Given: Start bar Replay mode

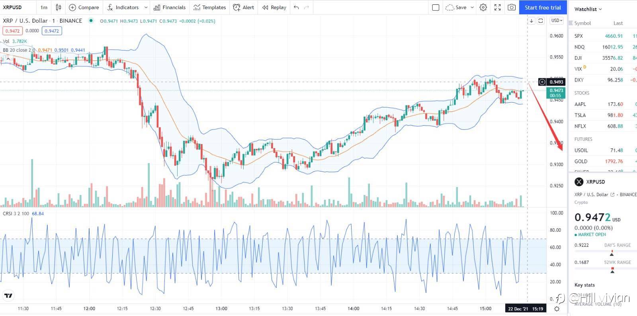Looking at the screenshot, I should pyautogui.click(x=274, y=7).
